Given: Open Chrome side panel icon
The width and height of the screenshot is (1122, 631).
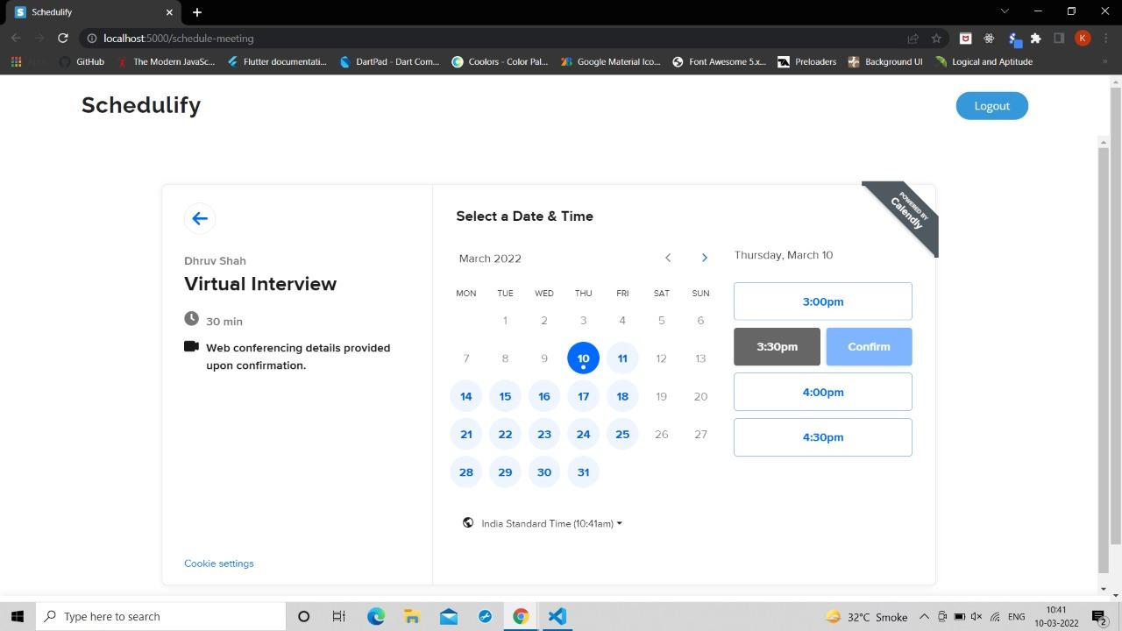Looking at the screenshot, I should click(x=1059, y=38).
